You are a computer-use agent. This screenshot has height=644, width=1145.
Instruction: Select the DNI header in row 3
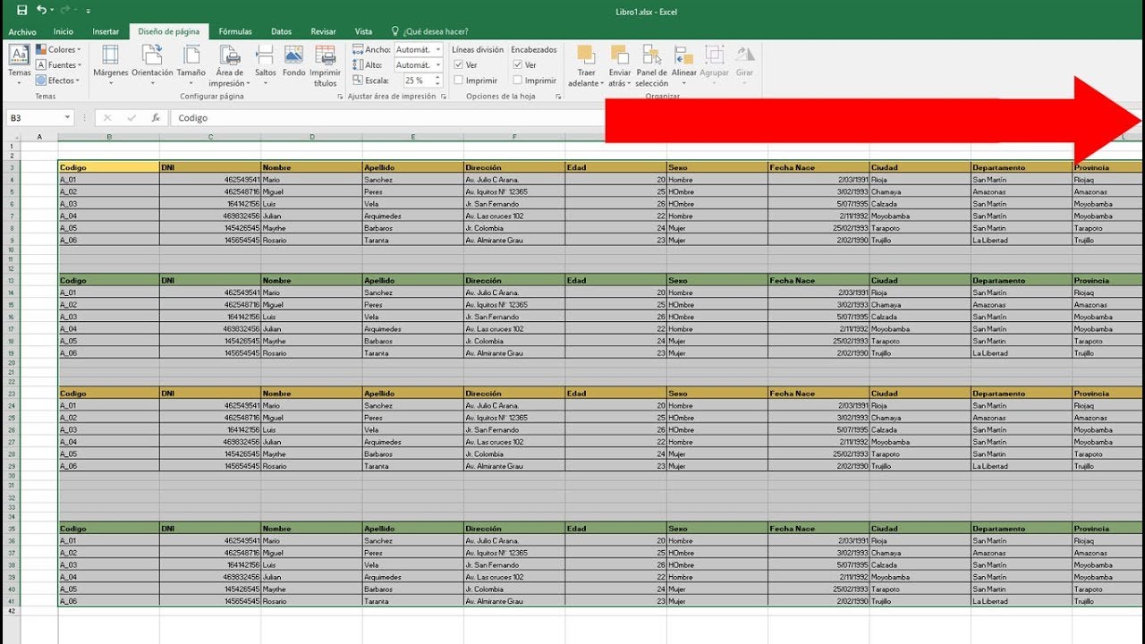click(x=210, y=167)
